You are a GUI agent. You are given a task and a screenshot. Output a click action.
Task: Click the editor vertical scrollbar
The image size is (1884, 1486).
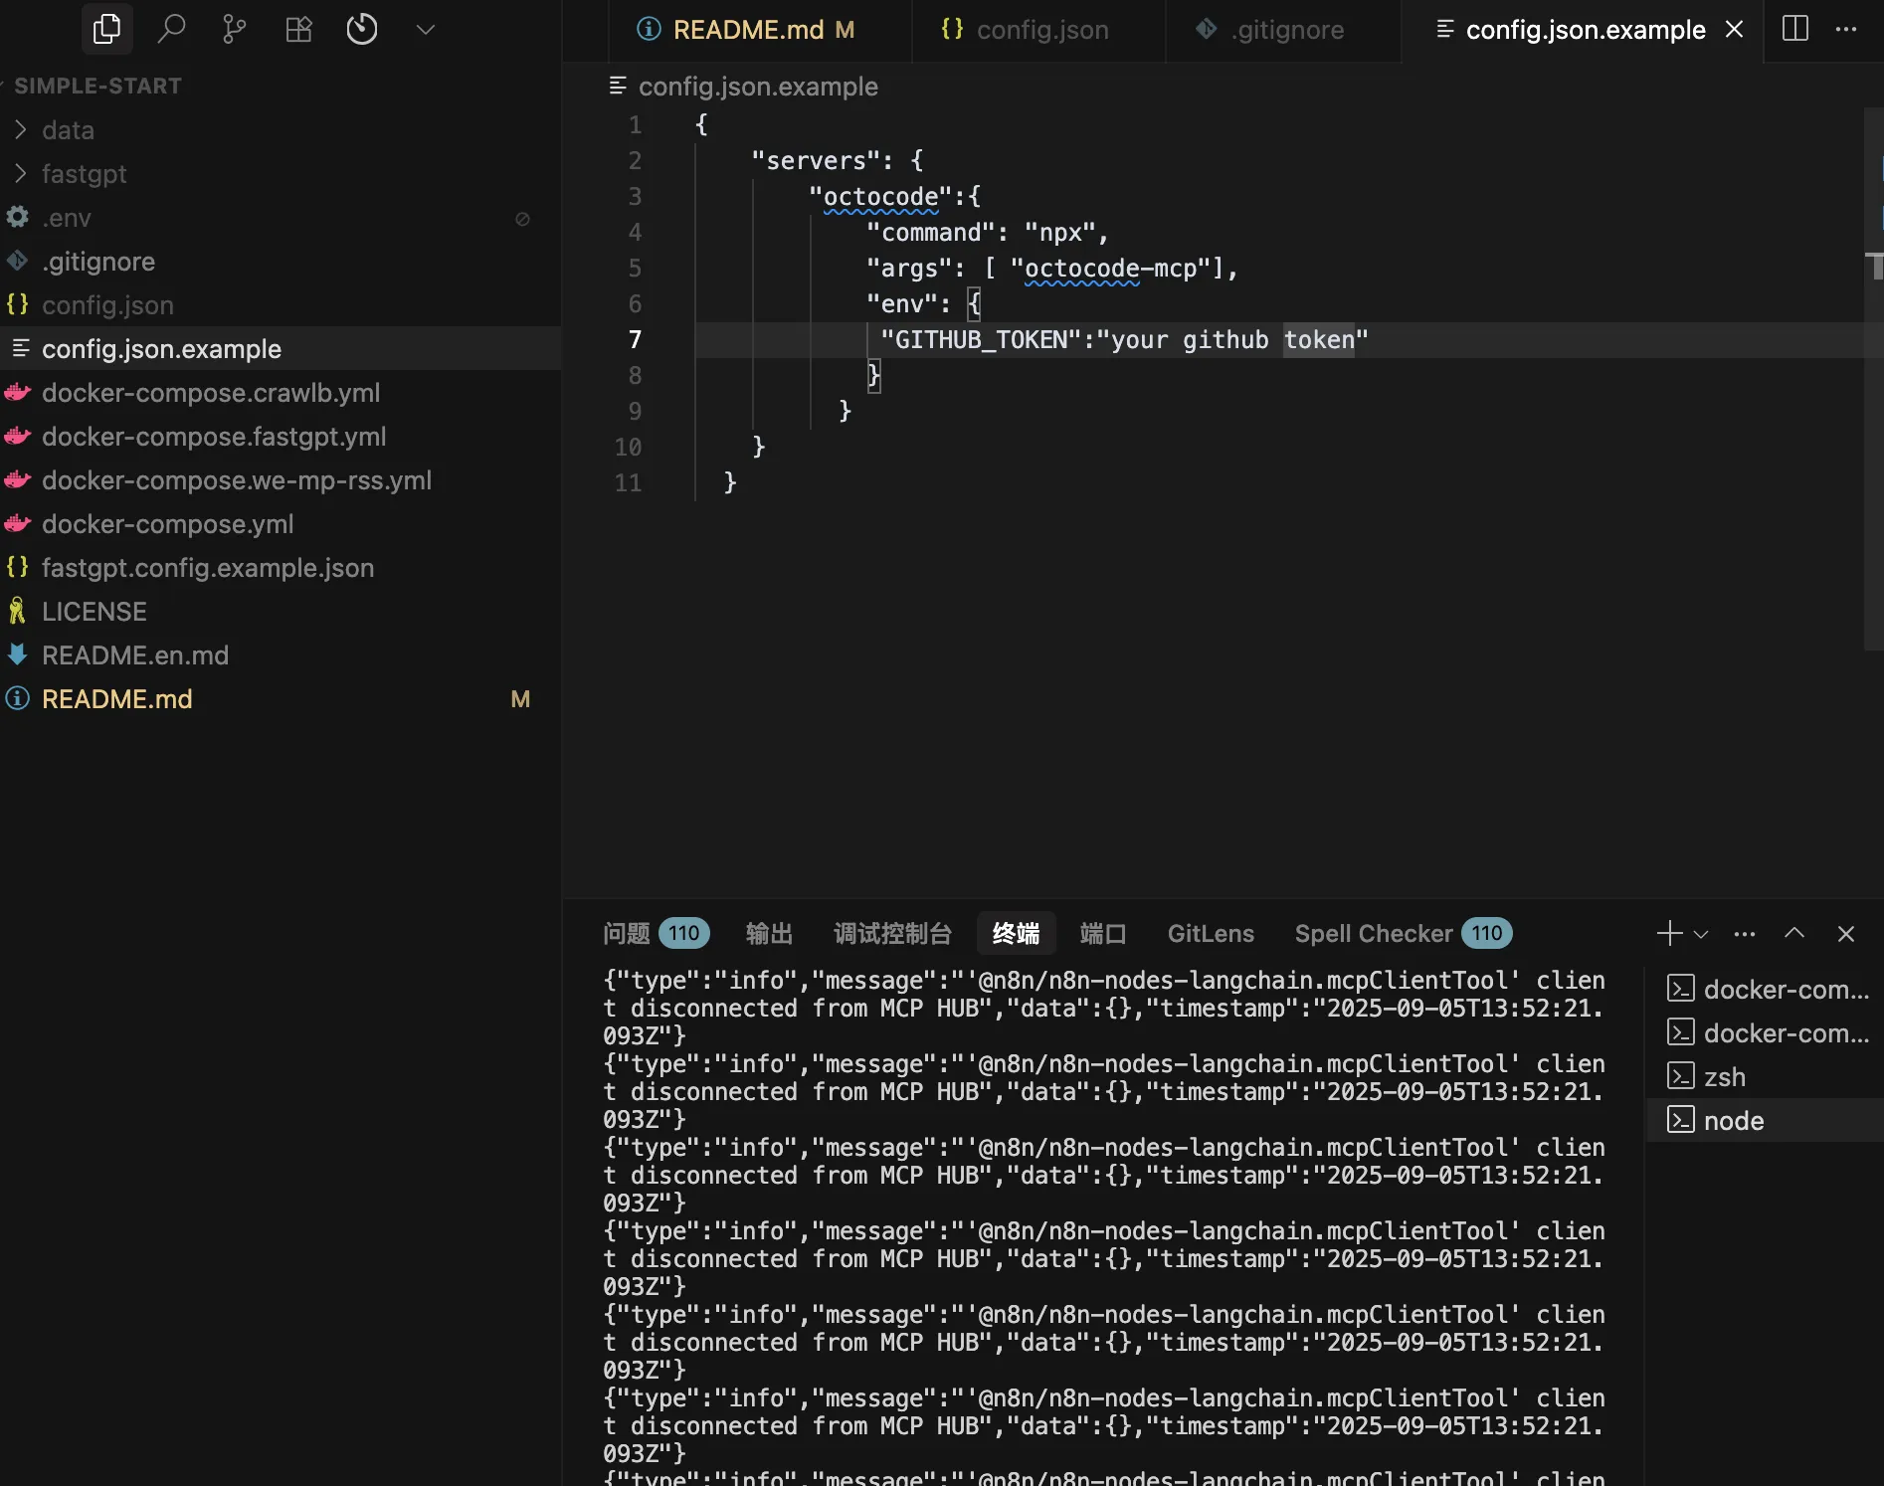point(1873,378)
